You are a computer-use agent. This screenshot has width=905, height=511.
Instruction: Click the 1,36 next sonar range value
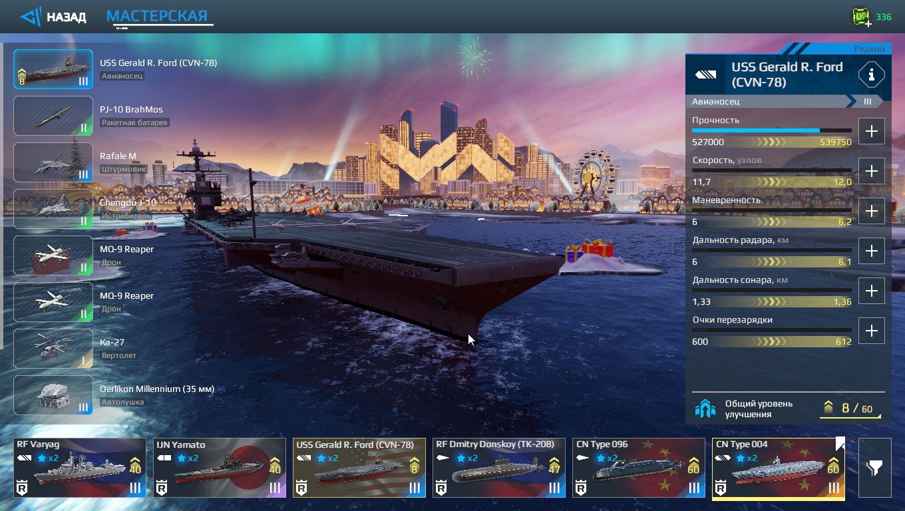(x=842, y=302)
